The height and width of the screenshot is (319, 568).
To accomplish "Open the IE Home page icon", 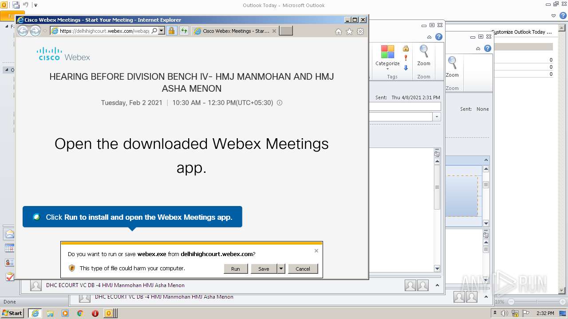I will pos(339,31).
